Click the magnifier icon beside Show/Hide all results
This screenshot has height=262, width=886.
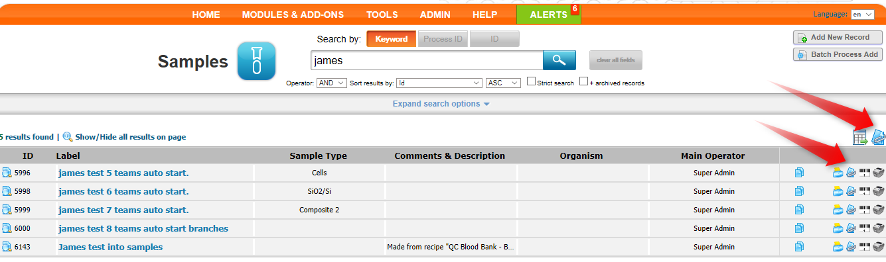(68, 137)
